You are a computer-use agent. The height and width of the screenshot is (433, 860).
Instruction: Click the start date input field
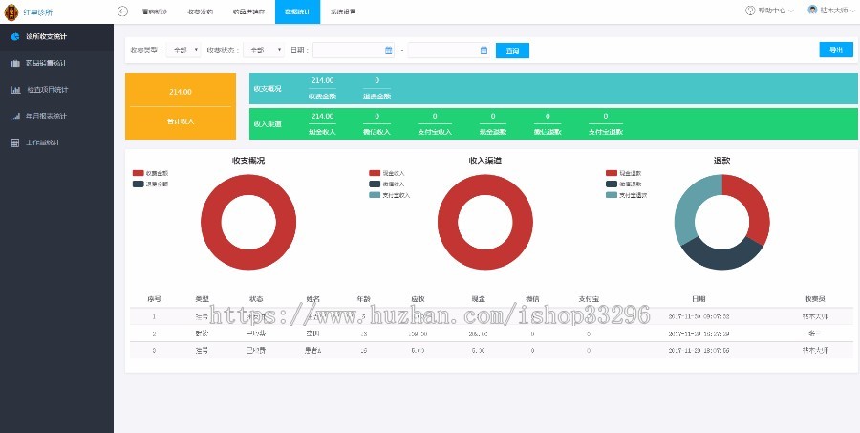pos(354,50)
